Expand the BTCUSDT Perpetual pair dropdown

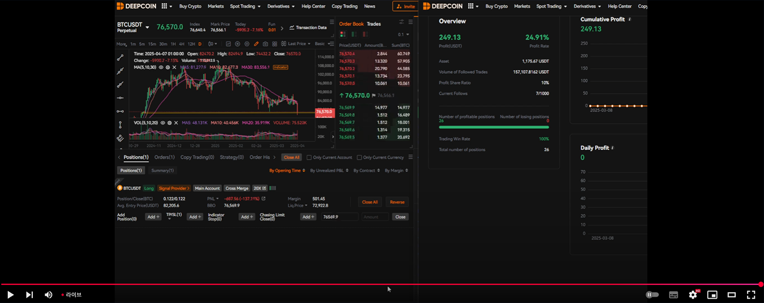[147, 27]
